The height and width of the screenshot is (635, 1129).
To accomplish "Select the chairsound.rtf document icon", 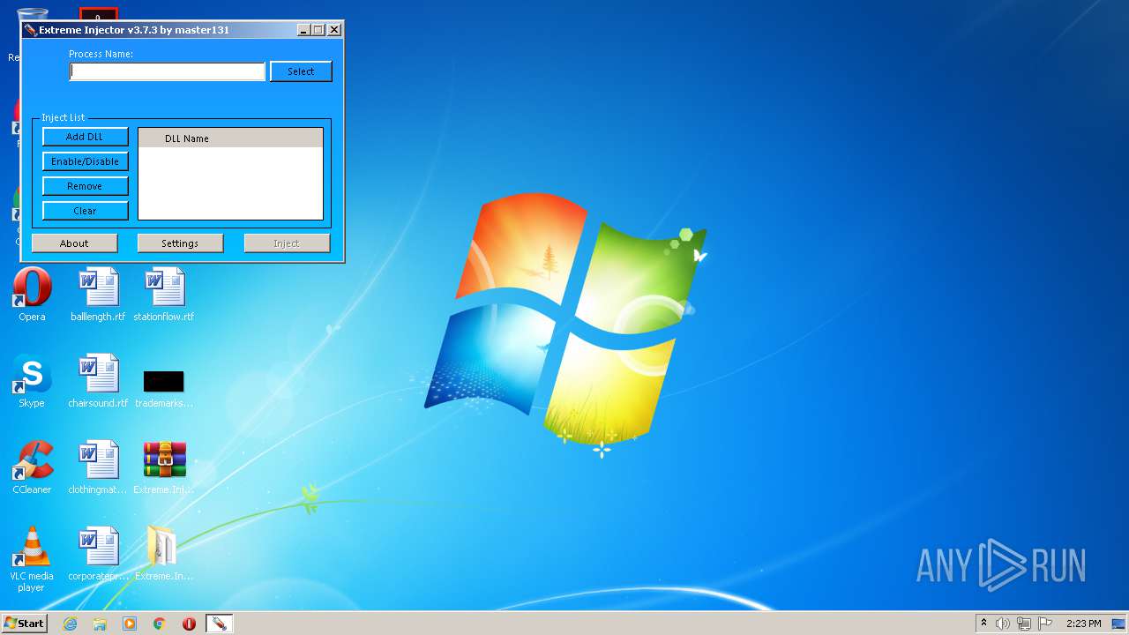I will [98, 381].
